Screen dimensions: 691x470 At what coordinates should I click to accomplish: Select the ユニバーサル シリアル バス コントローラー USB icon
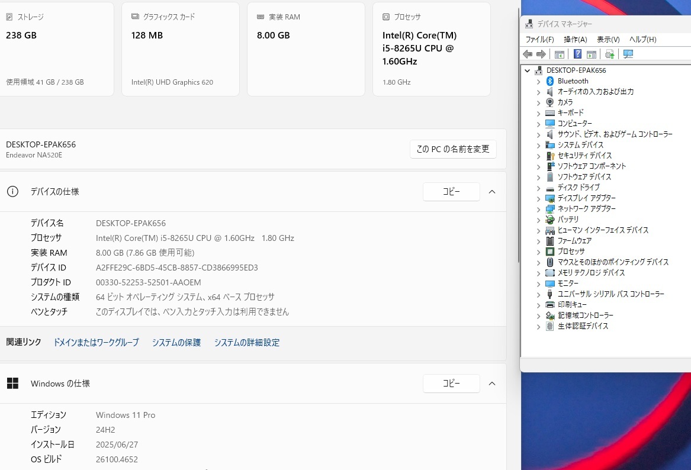[550, 294]
